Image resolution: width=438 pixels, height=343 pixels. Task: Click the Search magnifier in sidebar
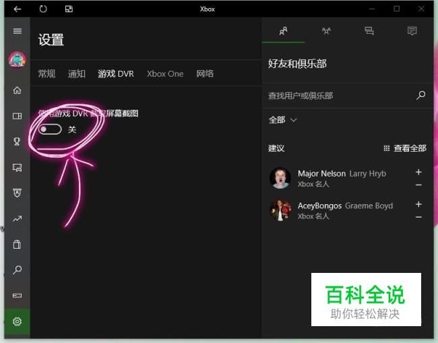[x=17, y=270]
